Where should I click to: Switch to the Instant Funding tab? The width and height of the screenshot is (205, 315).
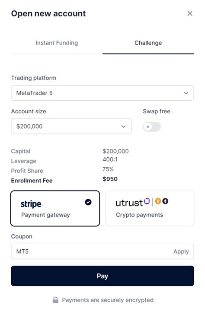(57, 43)
